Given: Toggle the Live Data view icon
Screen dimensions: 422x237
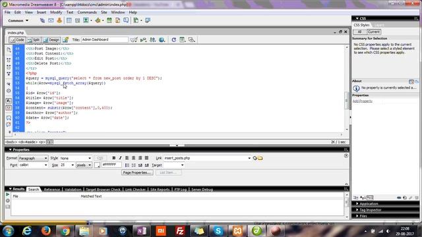Looking at the screenshot, I should coord(65,39).
